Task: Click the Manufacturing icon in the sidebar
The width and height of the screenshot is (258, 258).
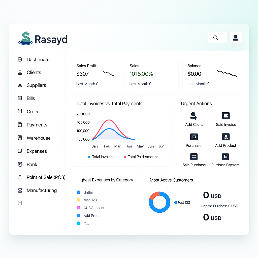Action: [x=20, y=190]
